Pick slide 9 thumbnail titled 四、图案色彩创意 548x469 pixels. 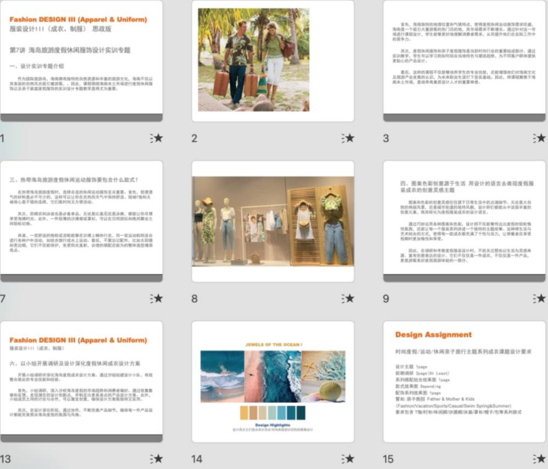click(x=464, y=221)
